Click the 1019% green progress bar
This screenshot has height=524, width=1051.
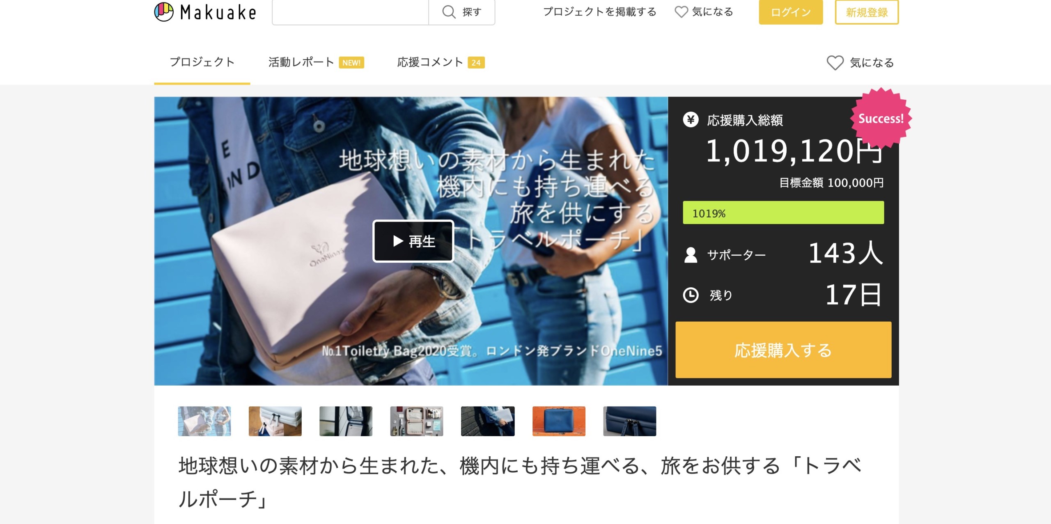tap(783, 213)
